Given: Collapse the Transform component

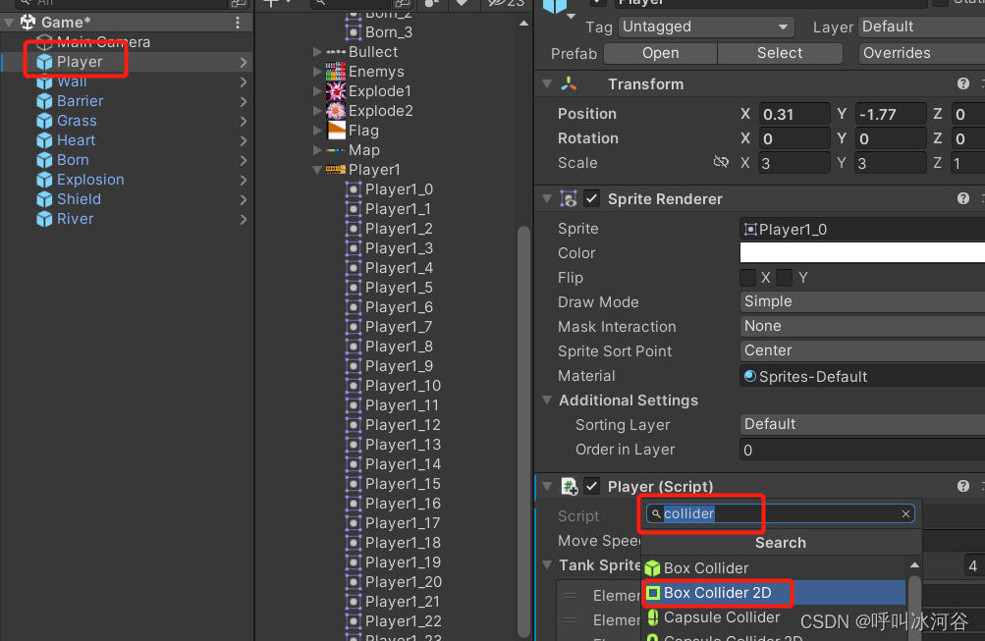Looking at the screenshot, I should coord(547,84).
